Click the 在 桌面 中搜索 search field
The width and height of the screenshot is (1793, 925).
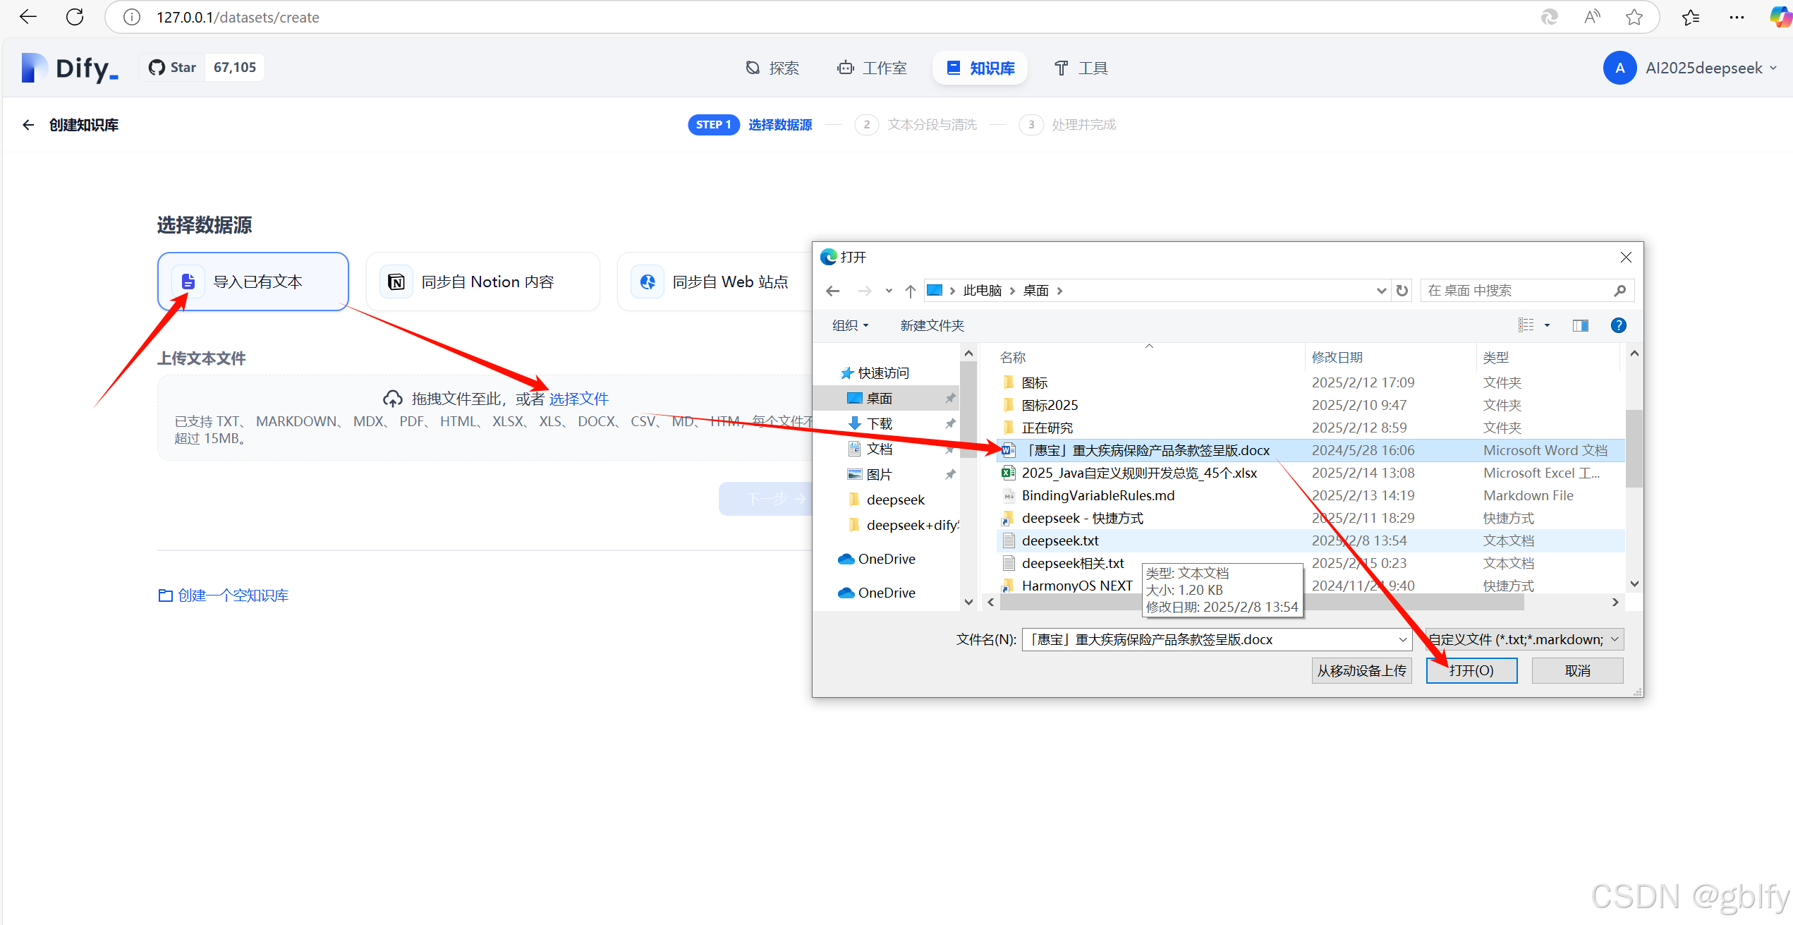point(1527,291)
